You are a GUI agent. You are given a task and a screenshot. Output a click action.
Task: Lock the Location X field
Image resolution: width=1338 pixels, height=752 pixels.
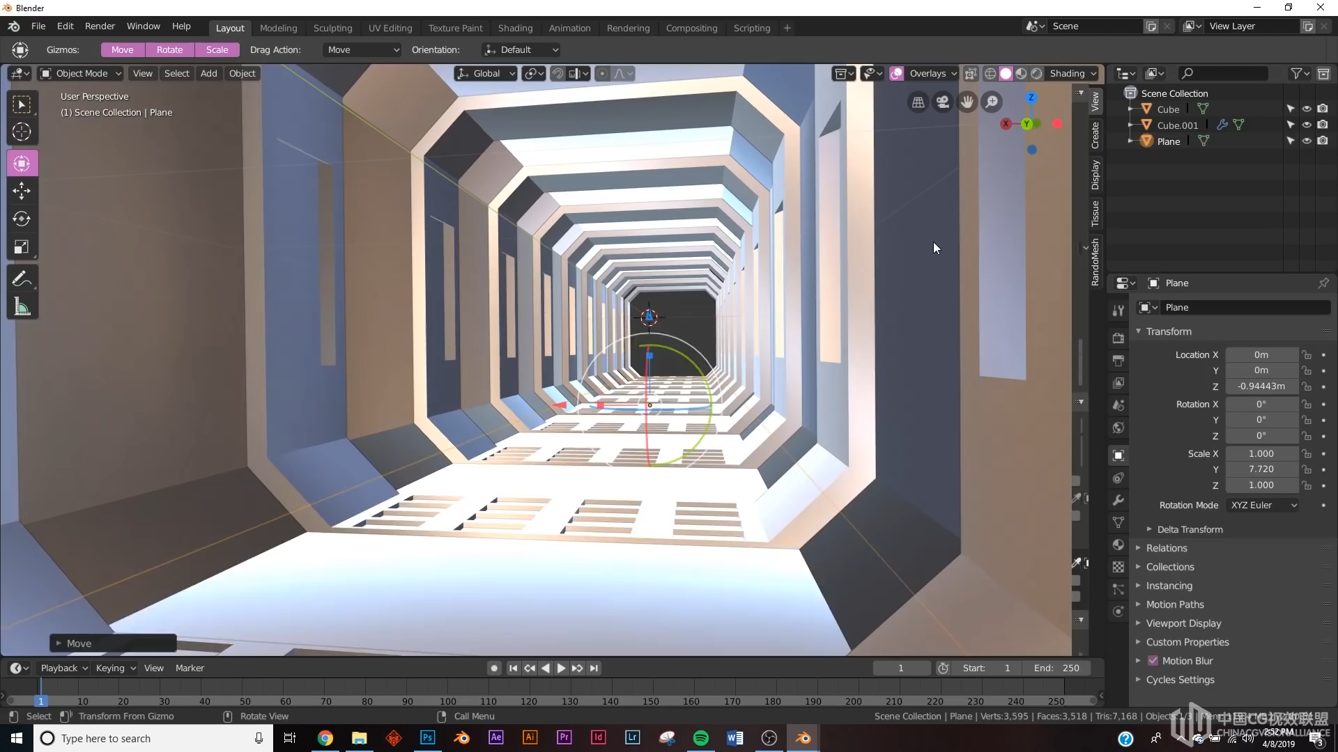(1307, 355)
